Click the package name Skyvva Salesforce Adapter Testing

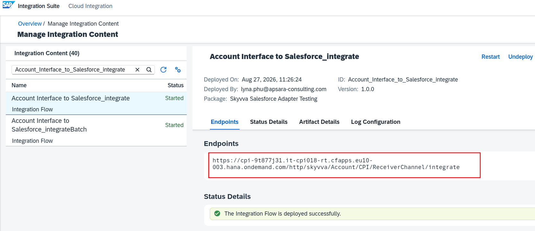coord(274,99)
